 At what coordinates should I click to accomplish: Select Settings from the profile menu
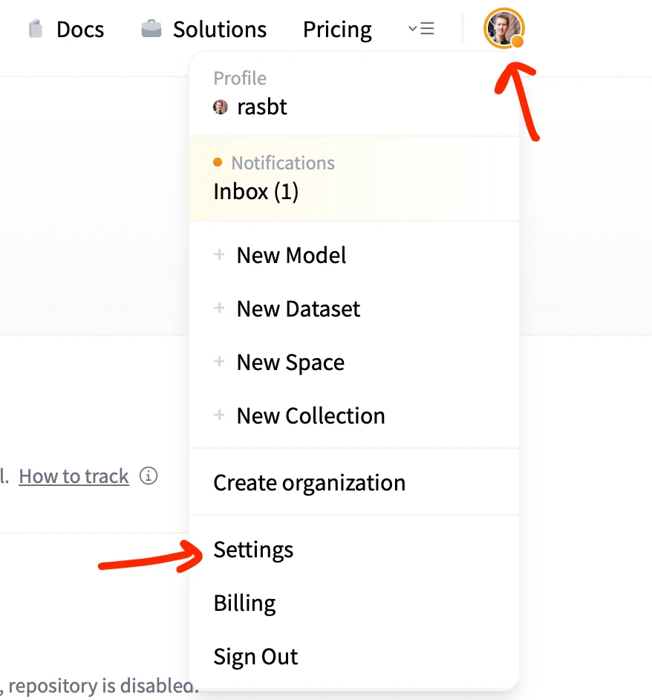(253, 550)
